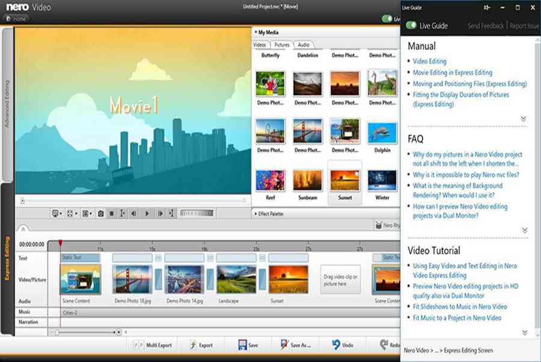Expand the Manual section chevron
Image resolution: width=541 pixels, height=362 pixels.
point(524,119)
